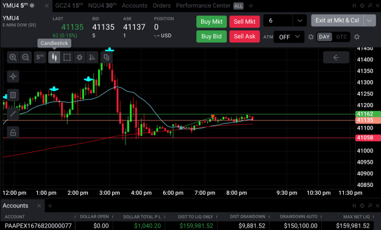381x230 pixels.
Task: Click Sell Mkt button
Action: pos(244,21)
